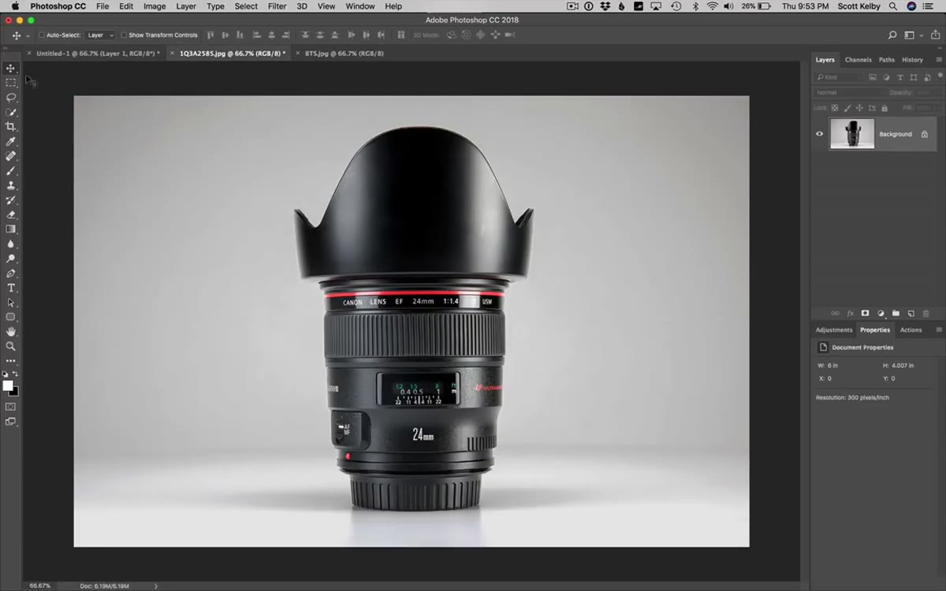
Task: Select the Path Selection tool
Action: click(x=10, y=303)
